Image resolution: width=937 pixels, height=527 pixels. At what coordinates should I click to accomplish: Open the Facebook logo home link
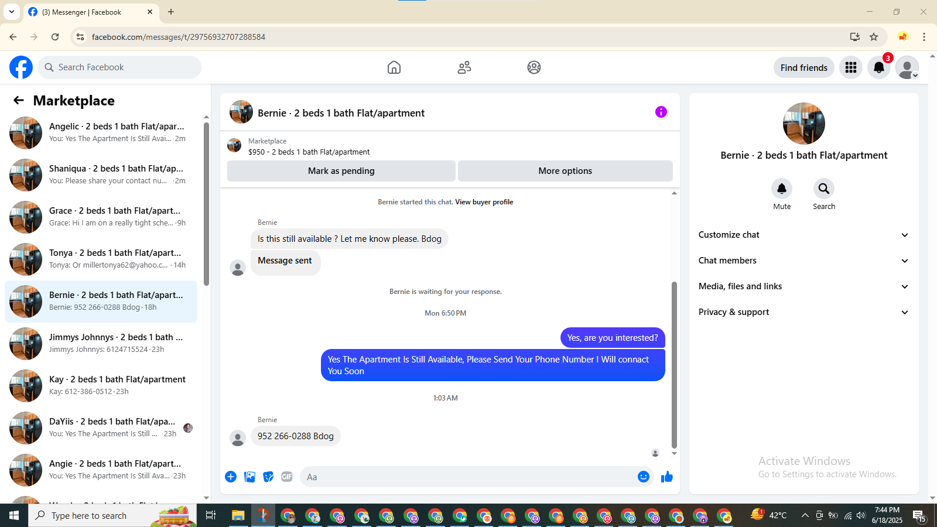[x=21, y=67]
